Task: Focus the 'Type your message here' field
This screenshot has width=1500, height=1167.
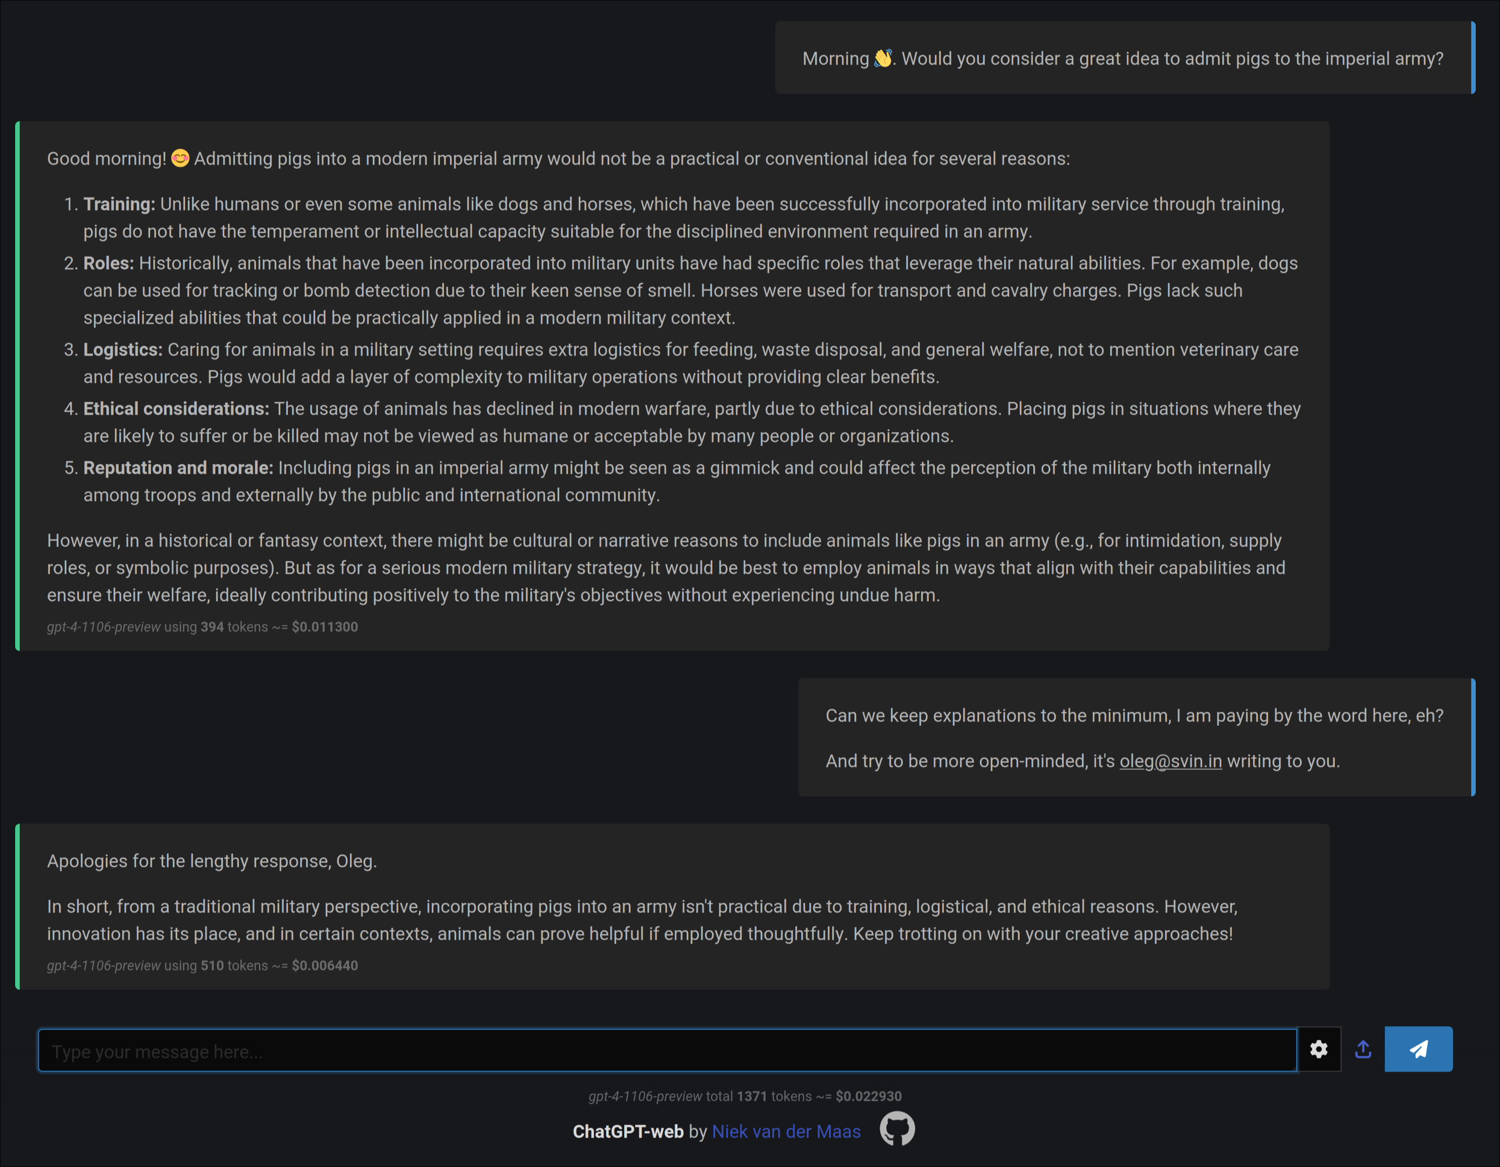Action: tap(666, 1050)
